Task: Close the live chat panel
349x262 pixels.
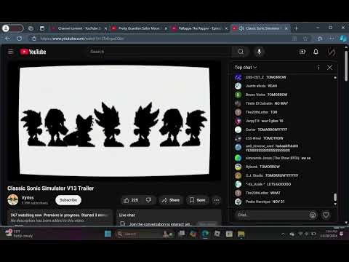Action: pos(329,68)
